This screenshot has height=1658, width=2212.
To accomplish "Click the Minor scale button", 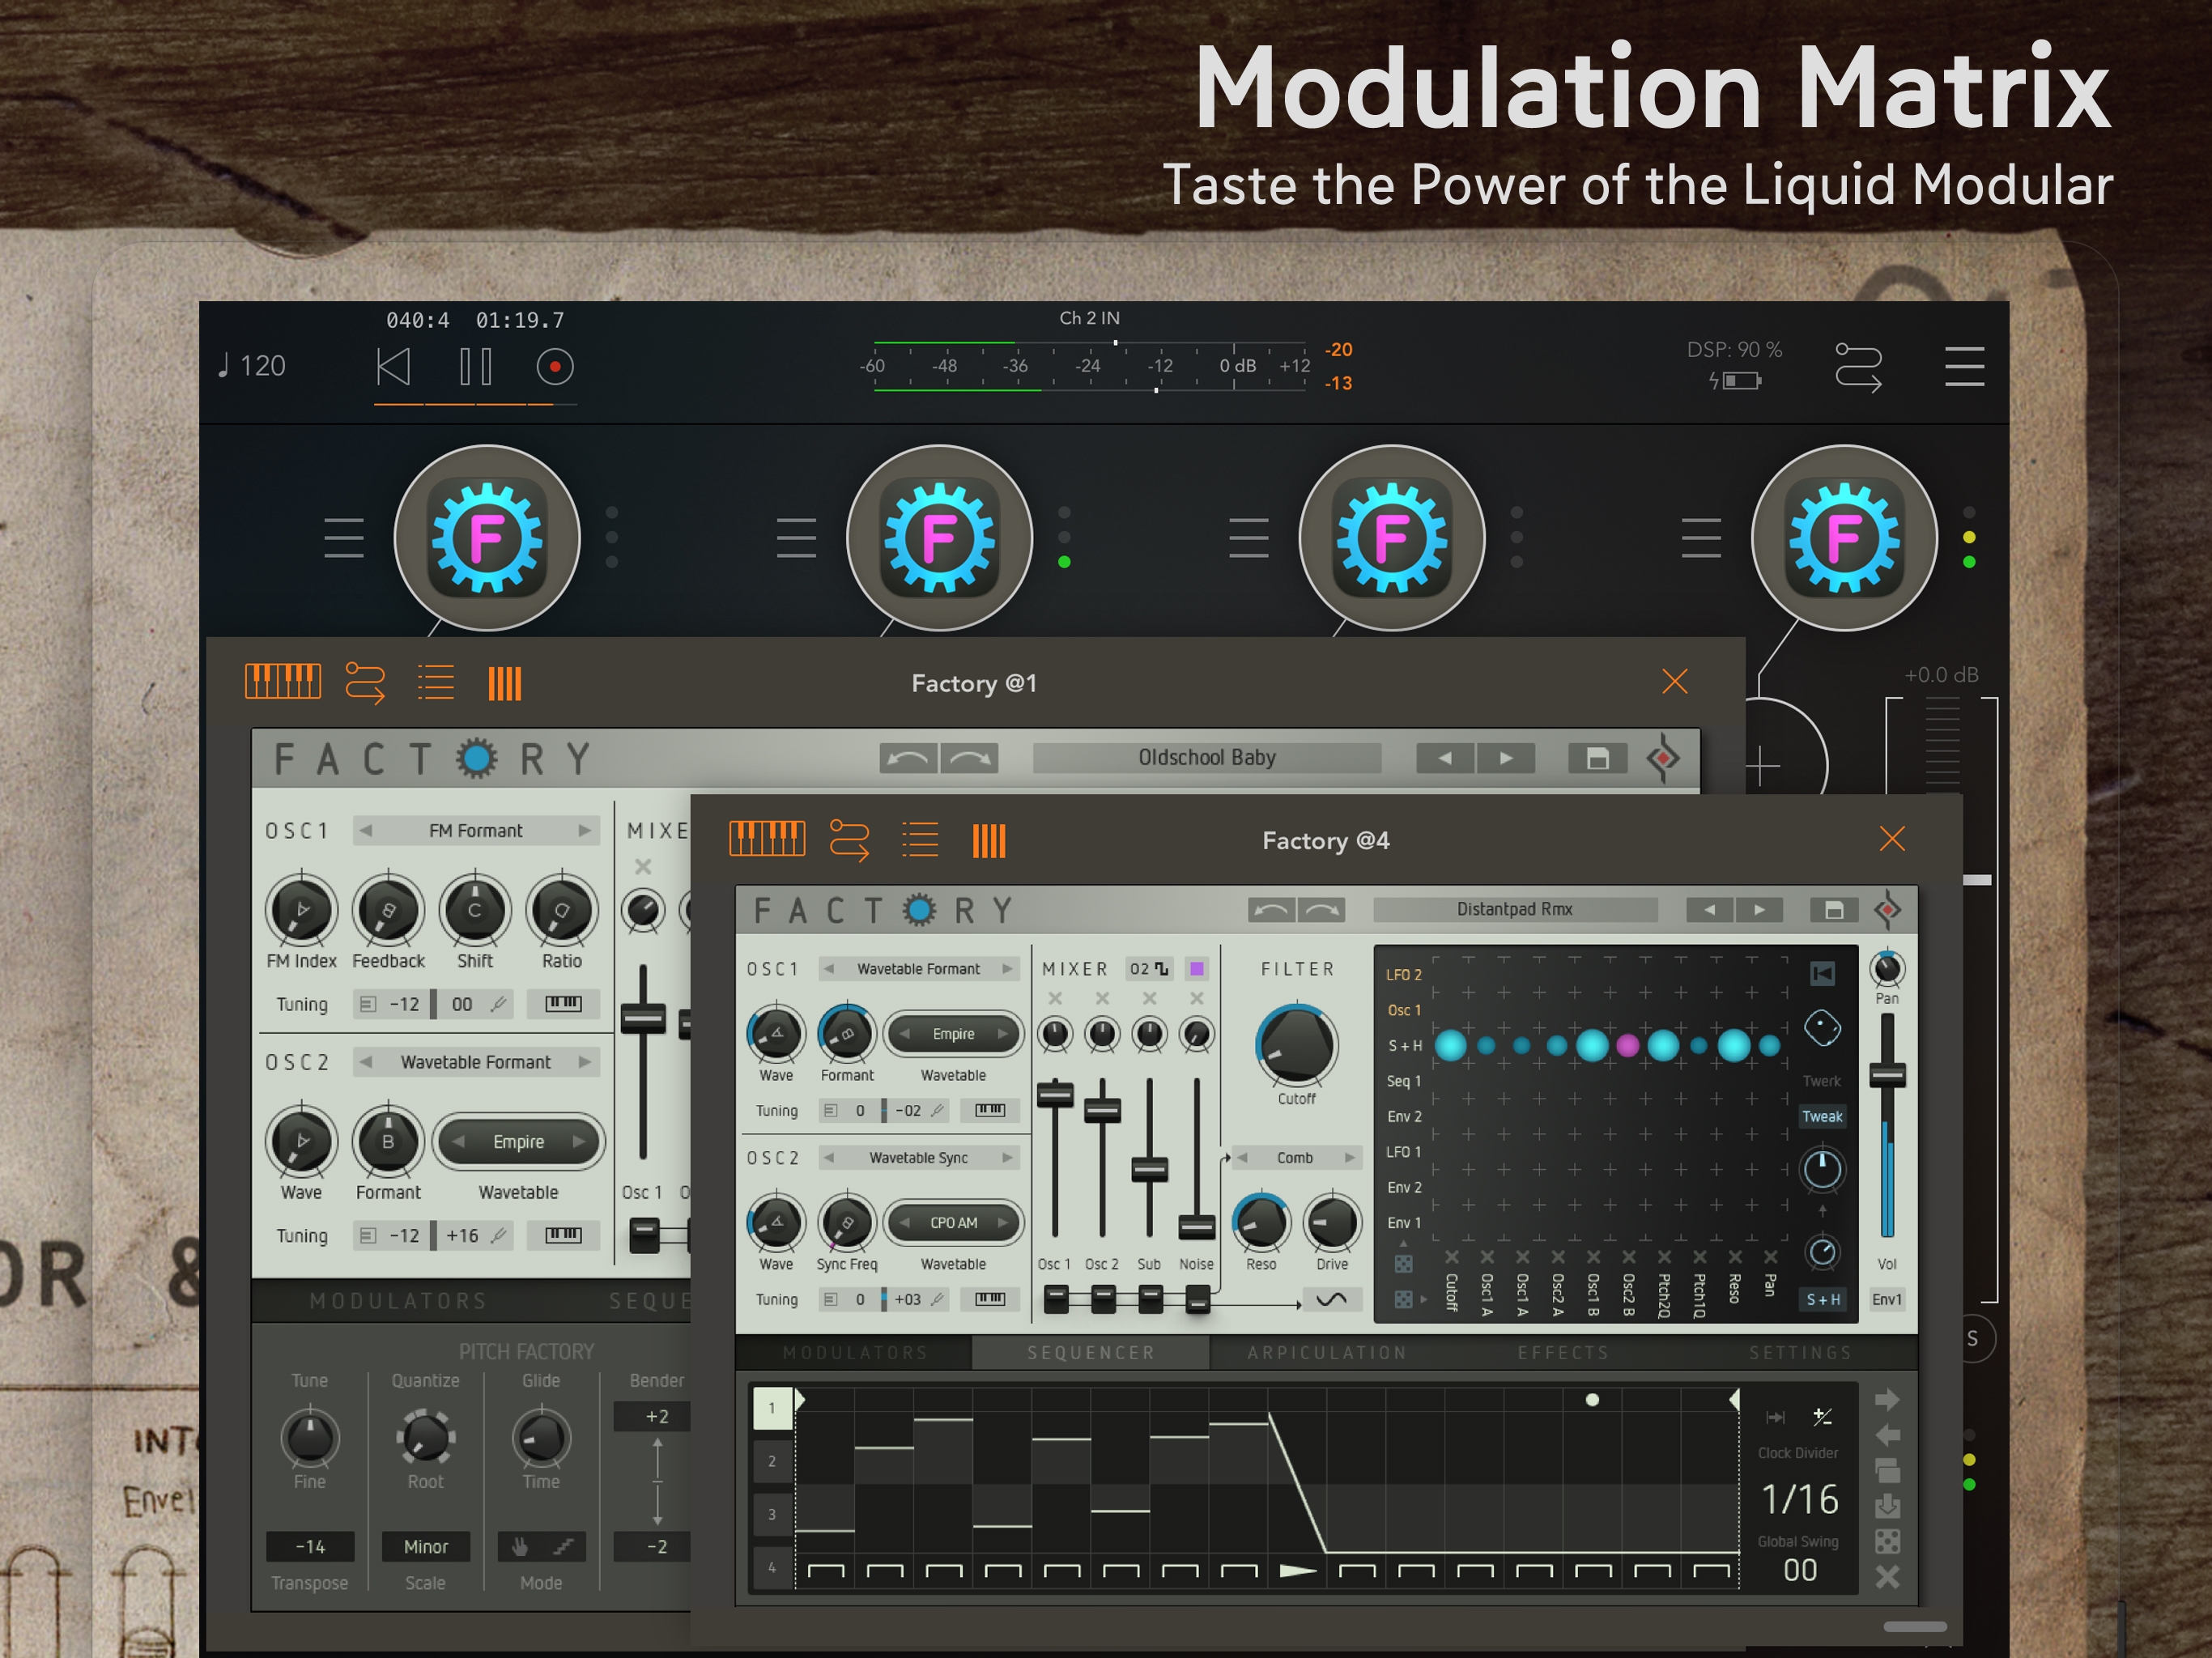I will [425, 1547].
